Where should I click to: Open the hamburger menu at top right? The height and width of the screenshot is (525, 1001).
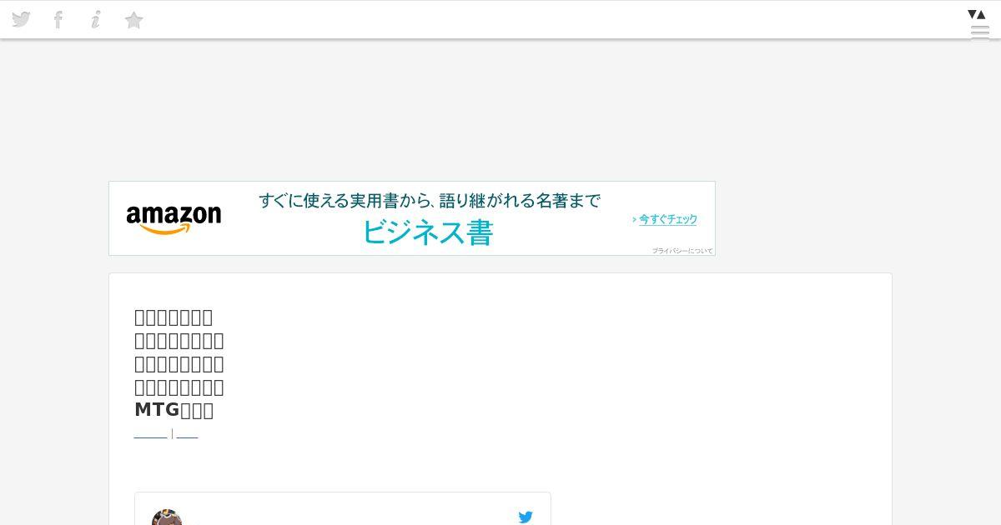pyautogui.click(x=980, y=31)
